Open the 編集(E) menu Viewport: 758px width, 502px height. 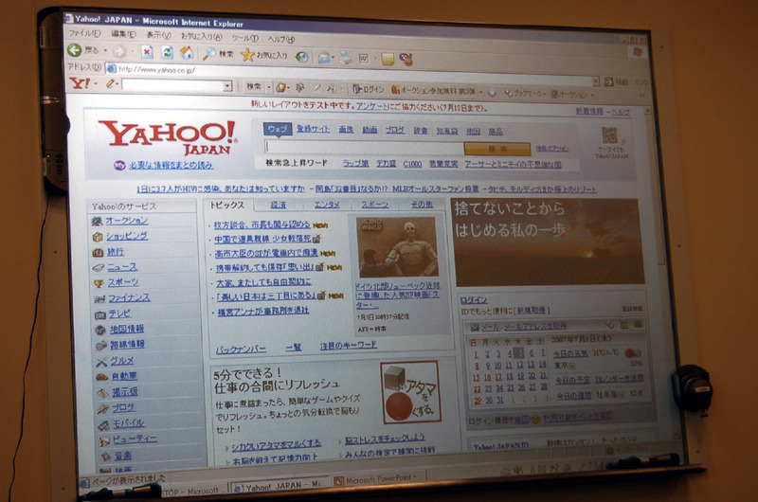(x=123, y=34)
